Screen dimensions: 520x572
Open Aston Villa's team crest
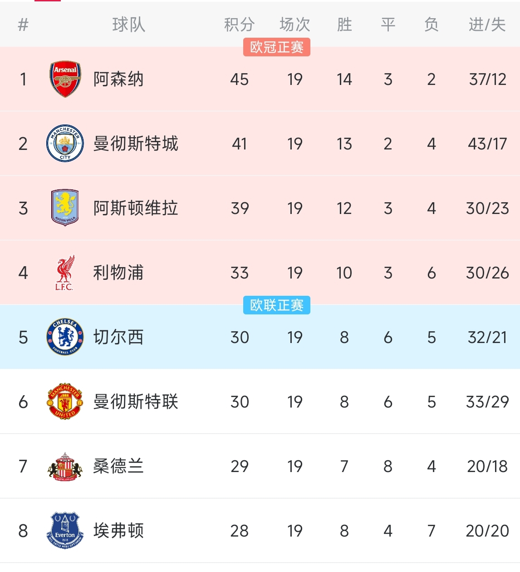[65, 208]
